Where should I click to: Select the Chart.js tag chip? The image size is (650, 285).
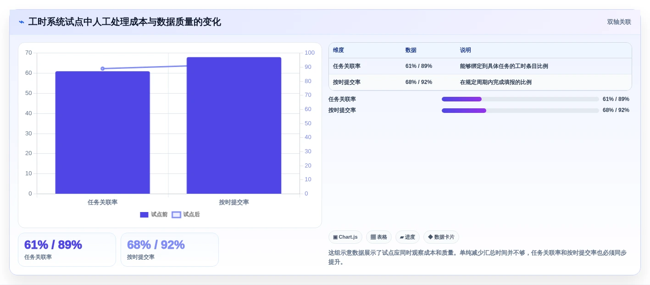(345, 237)
